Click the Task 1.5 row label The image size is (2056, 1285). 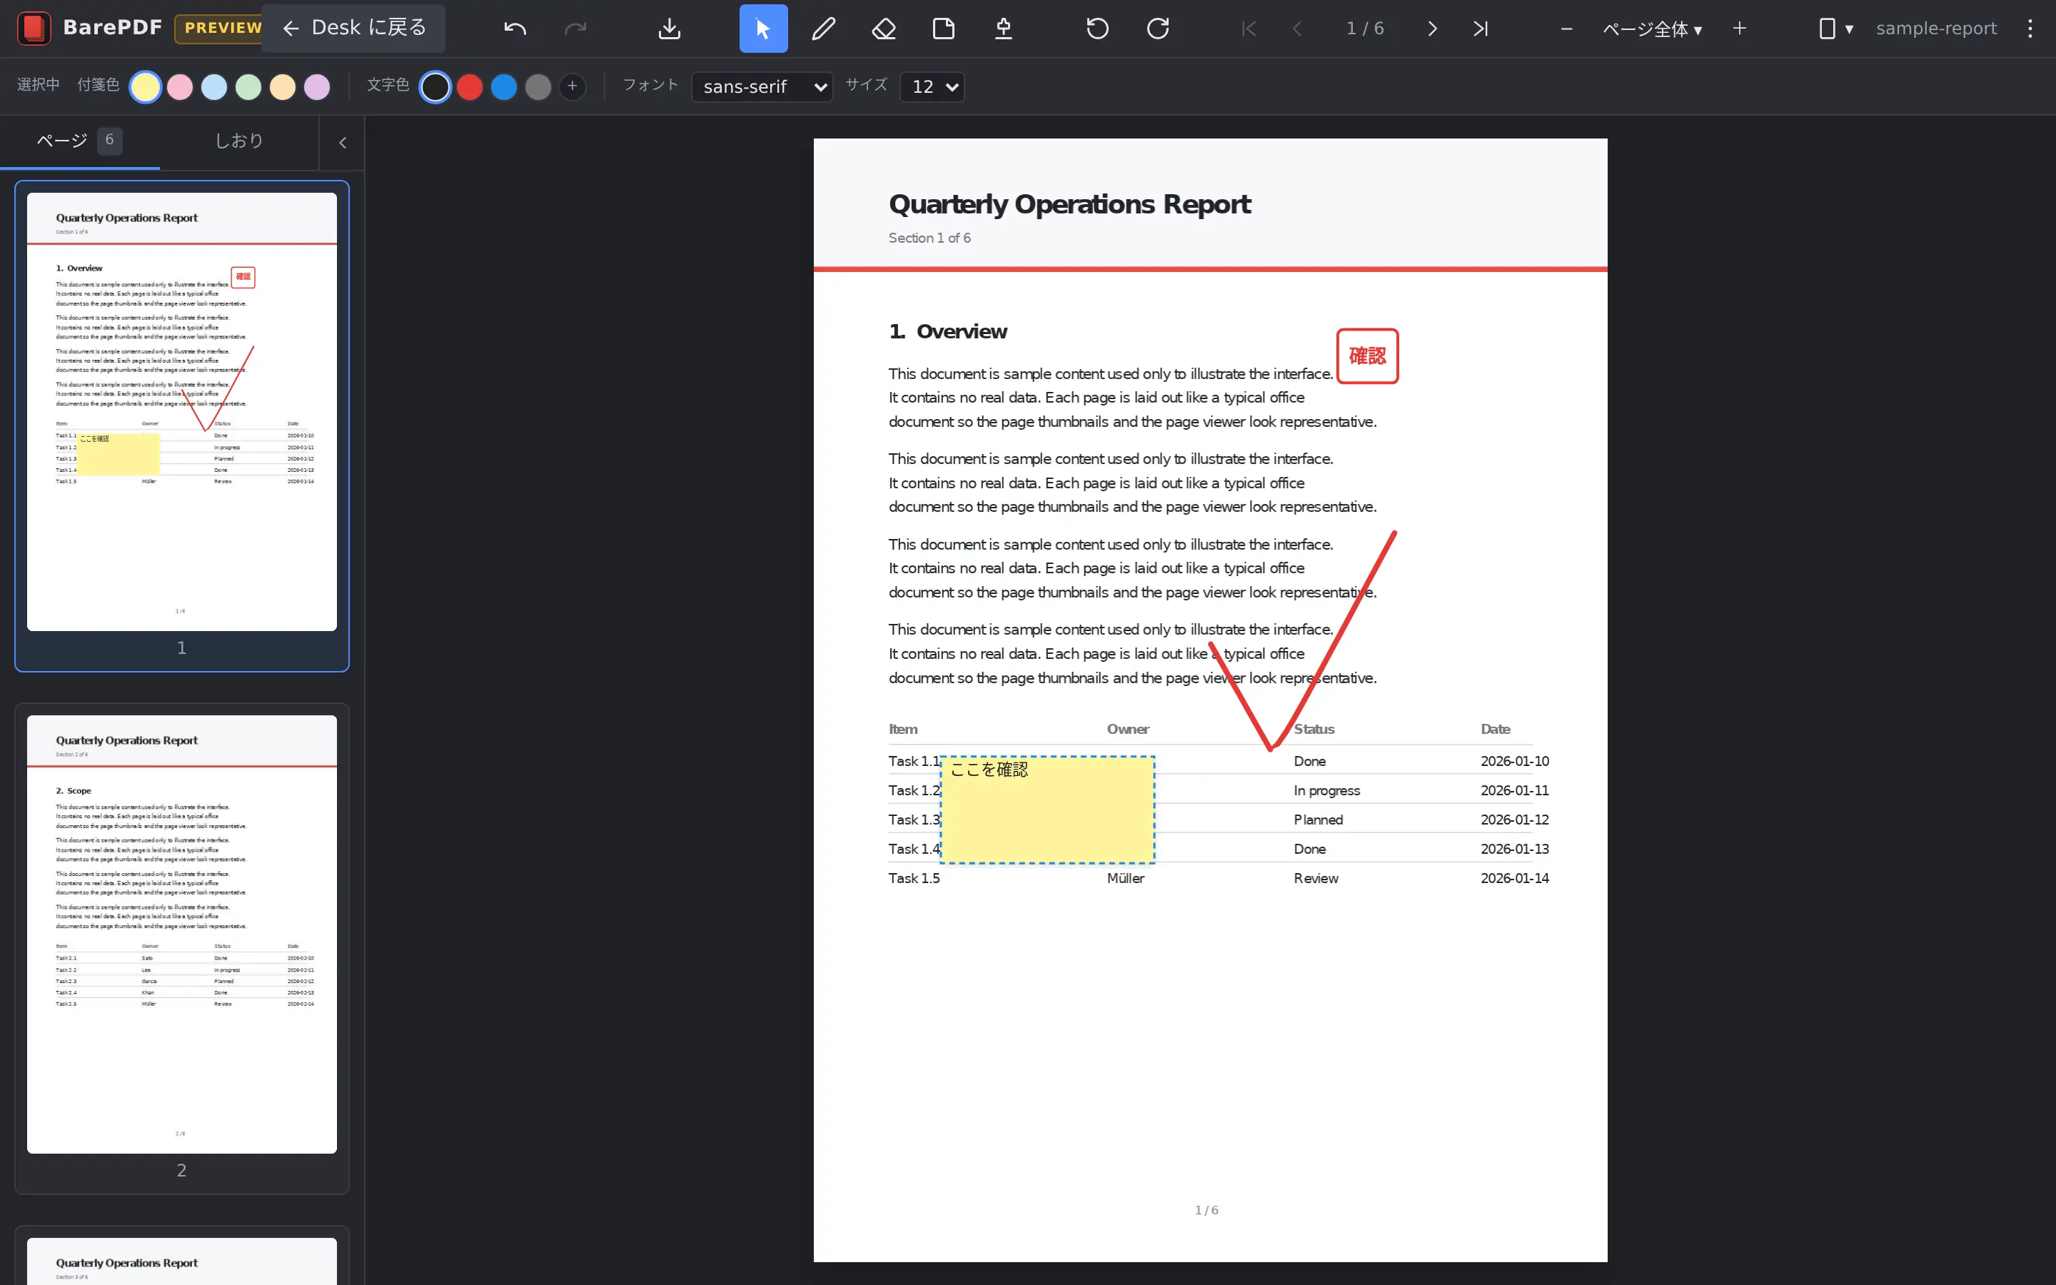pos(914,879)
